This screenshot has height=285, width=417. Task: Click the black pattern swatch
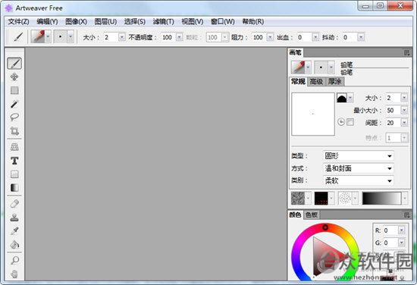point(321,199)
